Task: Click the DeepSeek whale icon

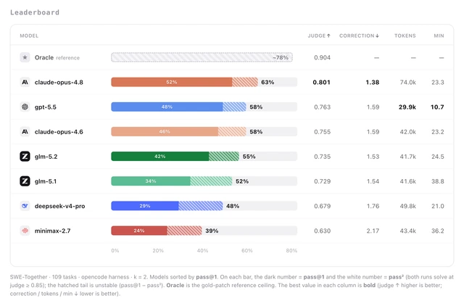Action: pyautogui.click(x=25, y=206)
